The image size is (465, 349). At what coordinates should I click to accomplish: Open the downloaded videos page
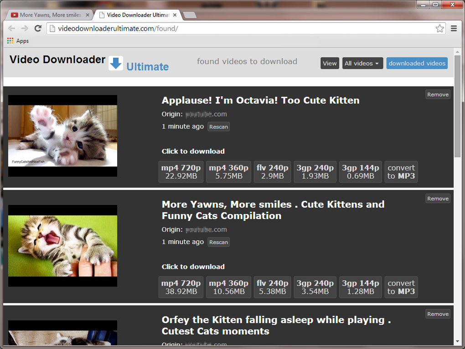417,63
